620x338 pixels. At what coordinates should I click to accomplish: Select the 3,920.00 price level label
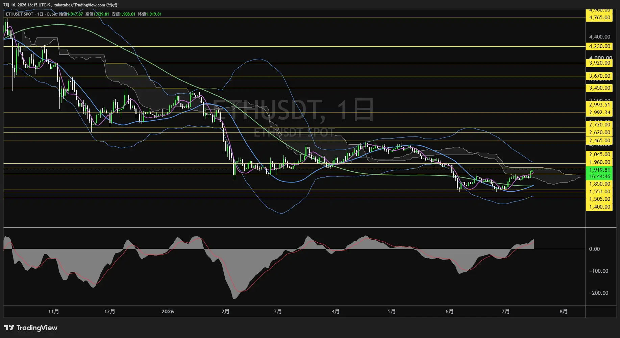tap(599, 63)
